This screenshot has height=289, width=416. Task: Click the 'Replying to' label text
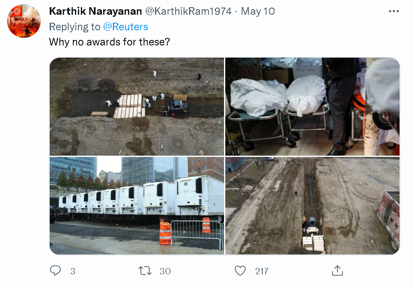pyautogui.click(x=75, y=27)
